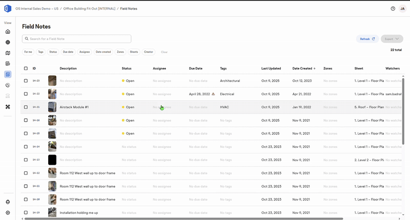
Task: Open the Status filter dropdown
Action: 53,52
